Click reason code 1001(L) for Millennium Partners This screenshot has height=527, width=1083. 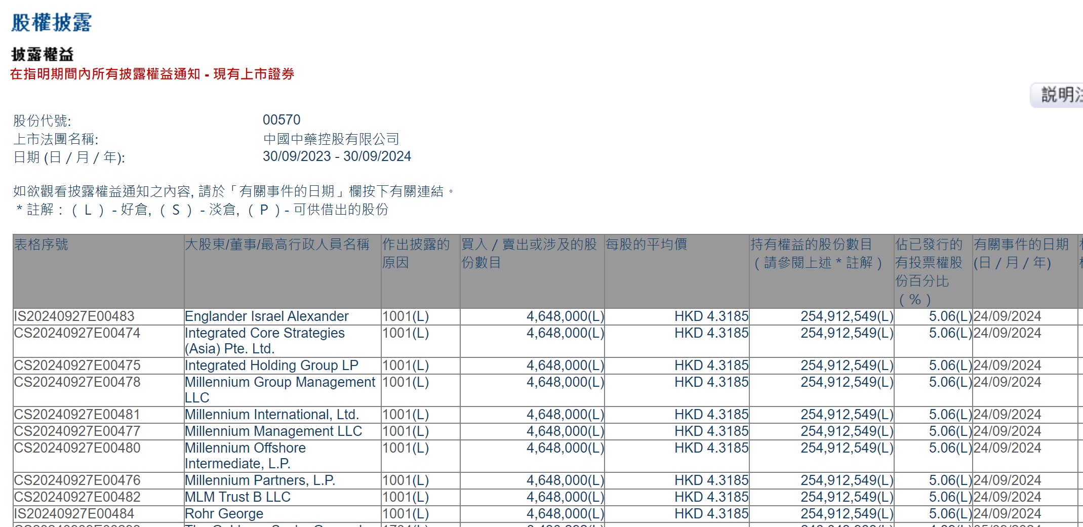click(406, 480)
